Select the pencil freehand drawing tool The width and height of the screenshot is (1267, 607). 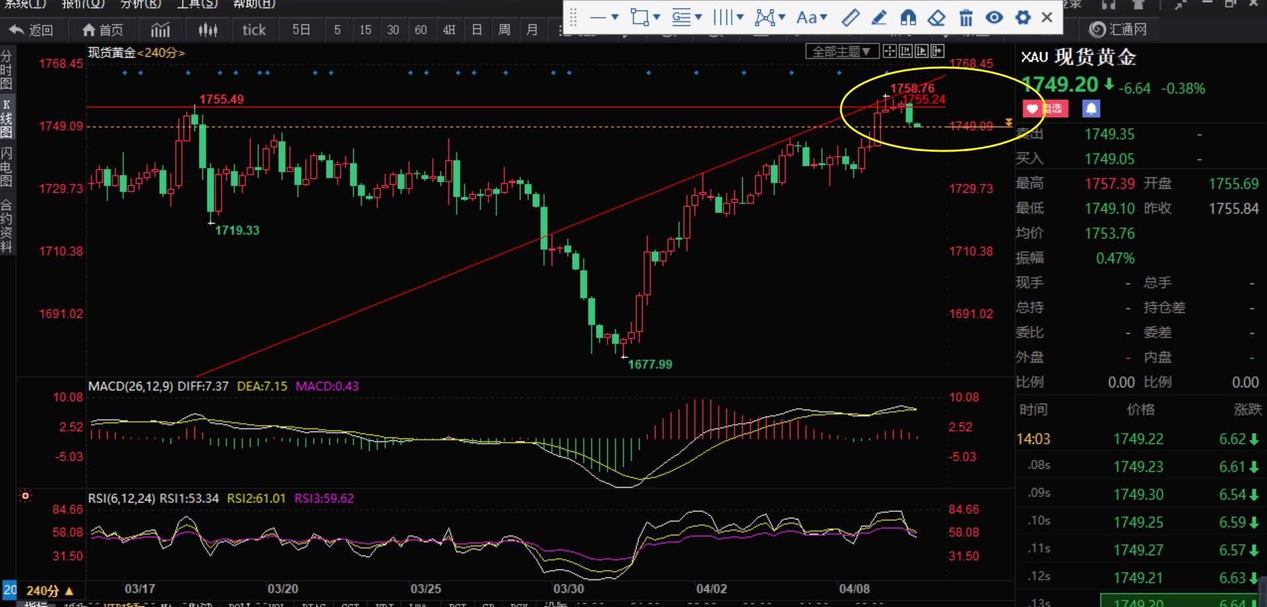pyautogui.click(x=879, y=17)
